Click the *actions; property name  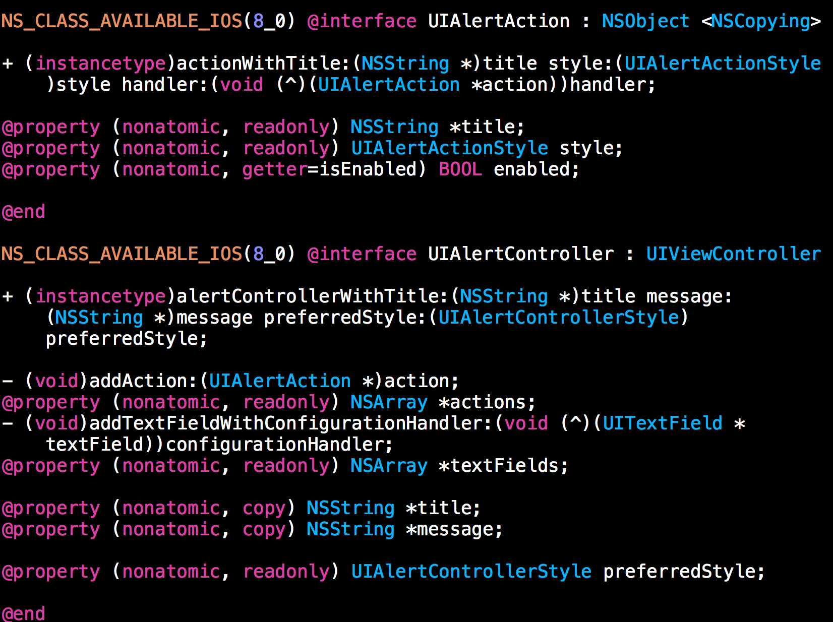(487, 402)
